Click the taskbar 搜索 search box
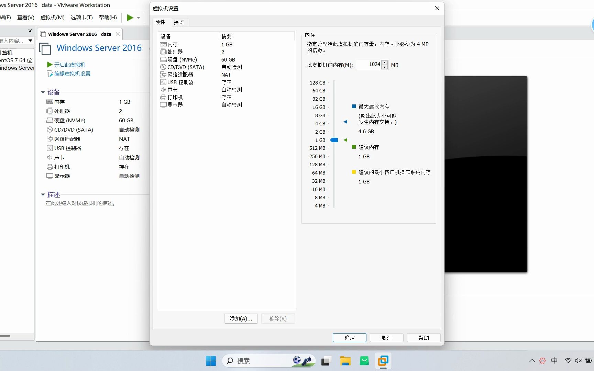This screenshot has height=371, width=594. [x=269, y=361]
